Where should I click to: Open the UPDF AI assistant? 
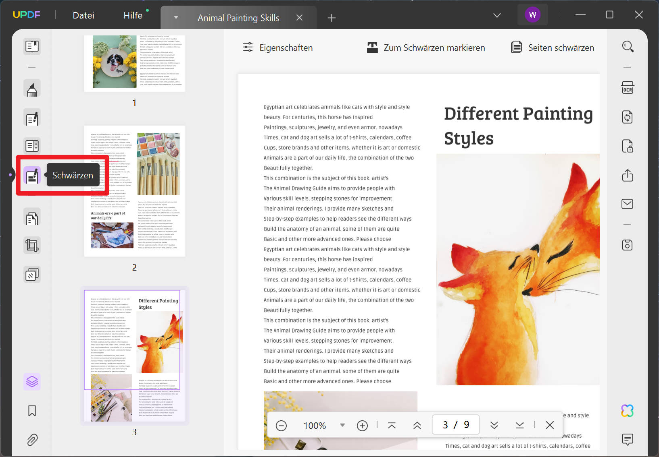click(x=628, y=411)
